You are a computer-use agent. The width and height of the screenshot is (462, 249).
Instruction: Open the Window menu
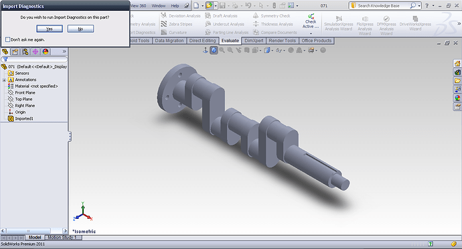tap(159, 5)
